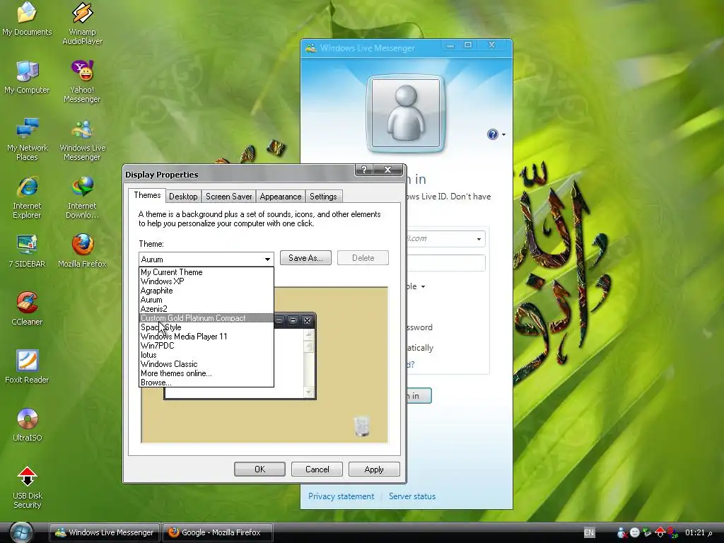724x543 pixels.
Task: Switch to Google - Mozilla Firefox taskbar button
Action: [217, 532]
